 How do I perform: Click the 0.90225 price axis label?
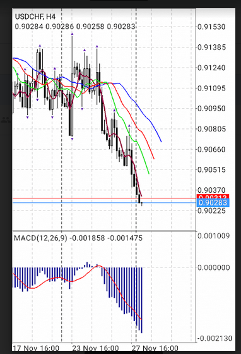pos(211,211)
